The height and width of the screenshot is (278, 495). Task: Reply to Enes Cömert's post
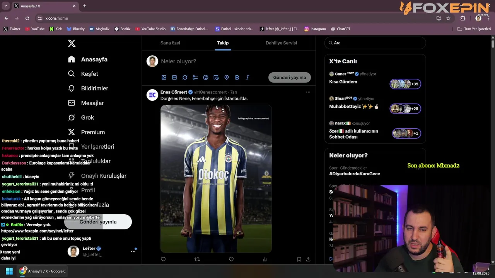coord(163,259)
